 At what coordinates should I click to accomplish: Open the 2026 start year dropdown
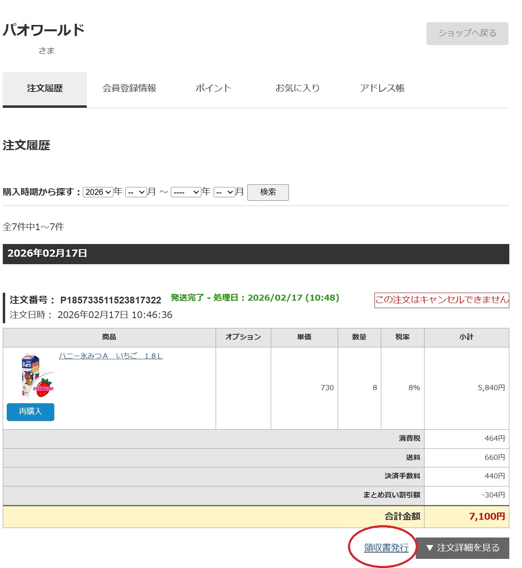point(98,192)
